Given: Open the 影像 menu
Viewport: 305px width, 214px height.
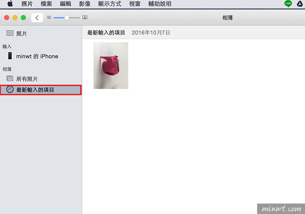Looking at the screenshot, I should tap(85, 3).
